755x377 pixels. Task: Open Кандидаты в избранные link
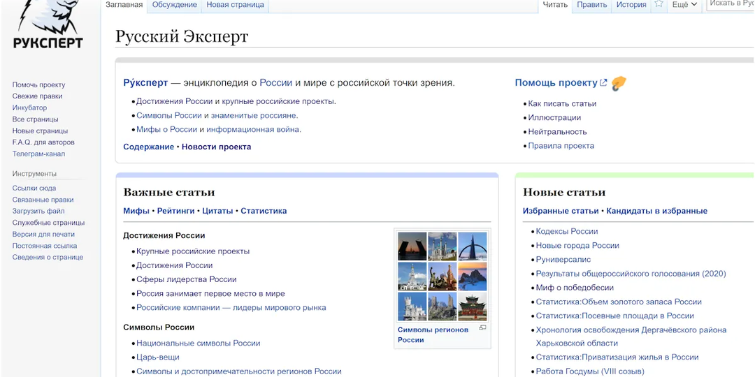pyautogui.click(x=656, y=211)
